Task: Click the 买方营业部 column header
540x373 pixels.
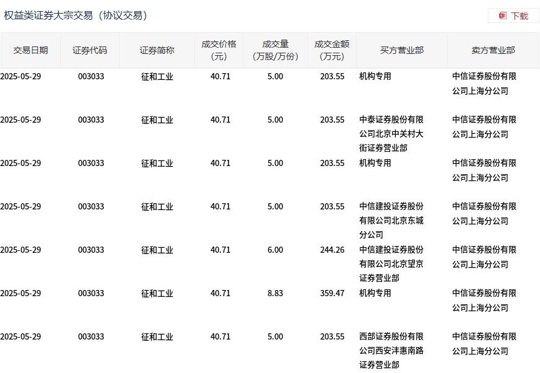Action: pos(401,50)
